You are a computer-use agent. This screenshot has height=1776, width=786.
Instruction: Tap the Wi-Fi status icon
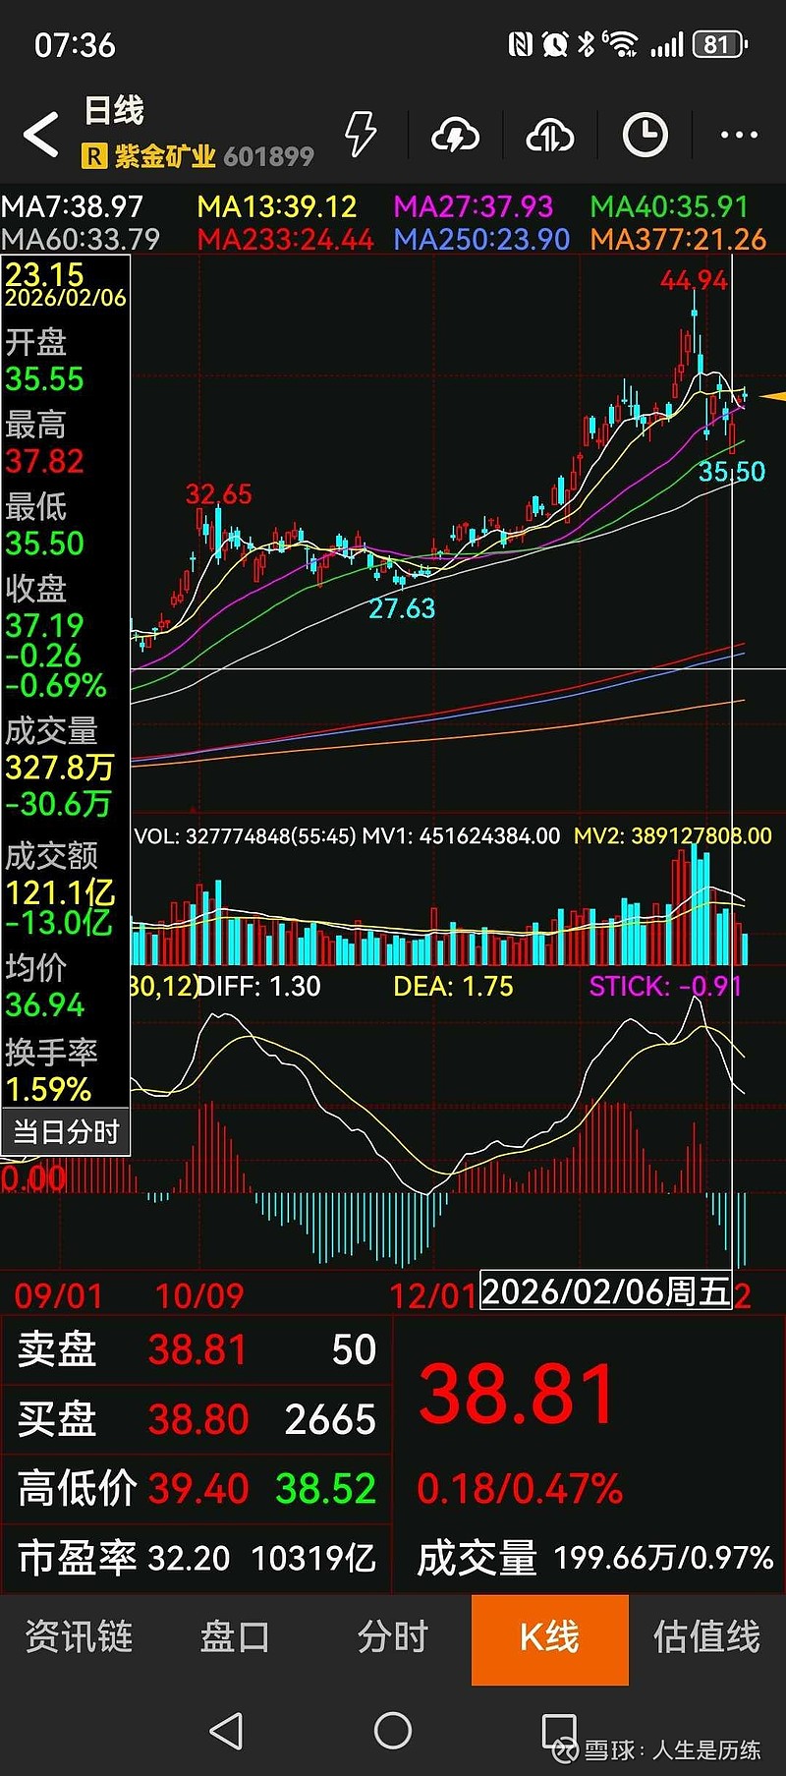coord(620,44)
